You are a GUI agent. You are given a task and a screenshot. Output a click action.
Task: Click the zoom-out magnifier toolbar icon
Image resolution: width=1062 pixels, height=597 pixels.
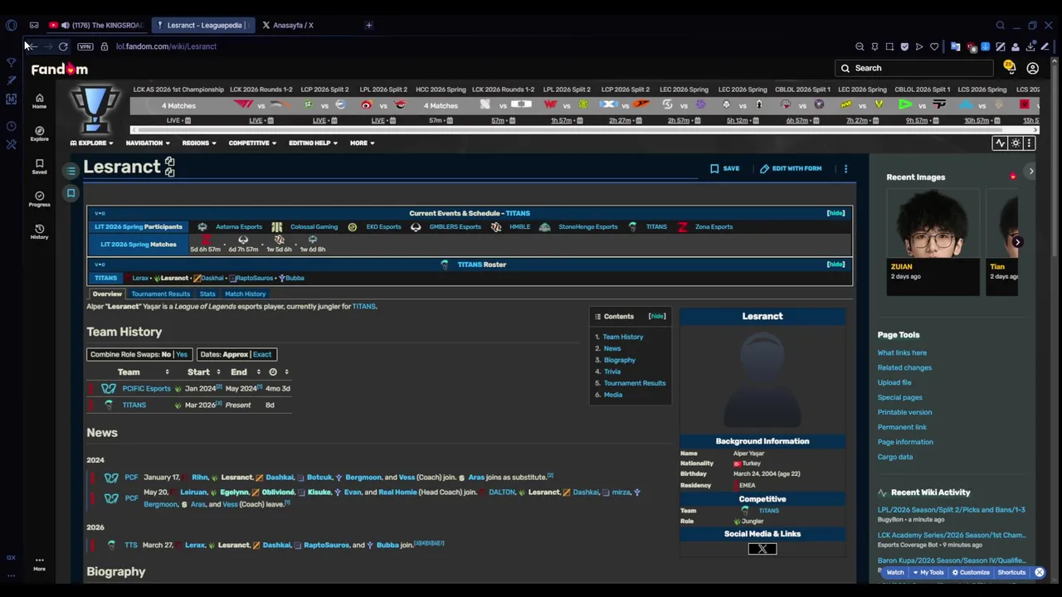(x=860, y=46)
